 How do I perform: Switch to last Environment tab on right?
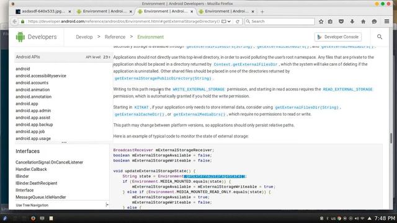pos(226,11)
